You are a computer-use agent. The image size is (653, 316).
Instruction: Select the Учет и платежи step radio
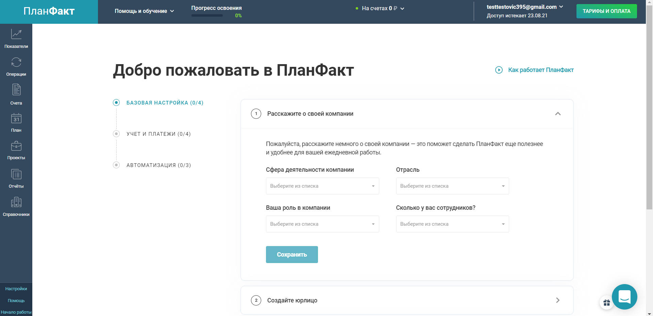click(x=116, y=134)
